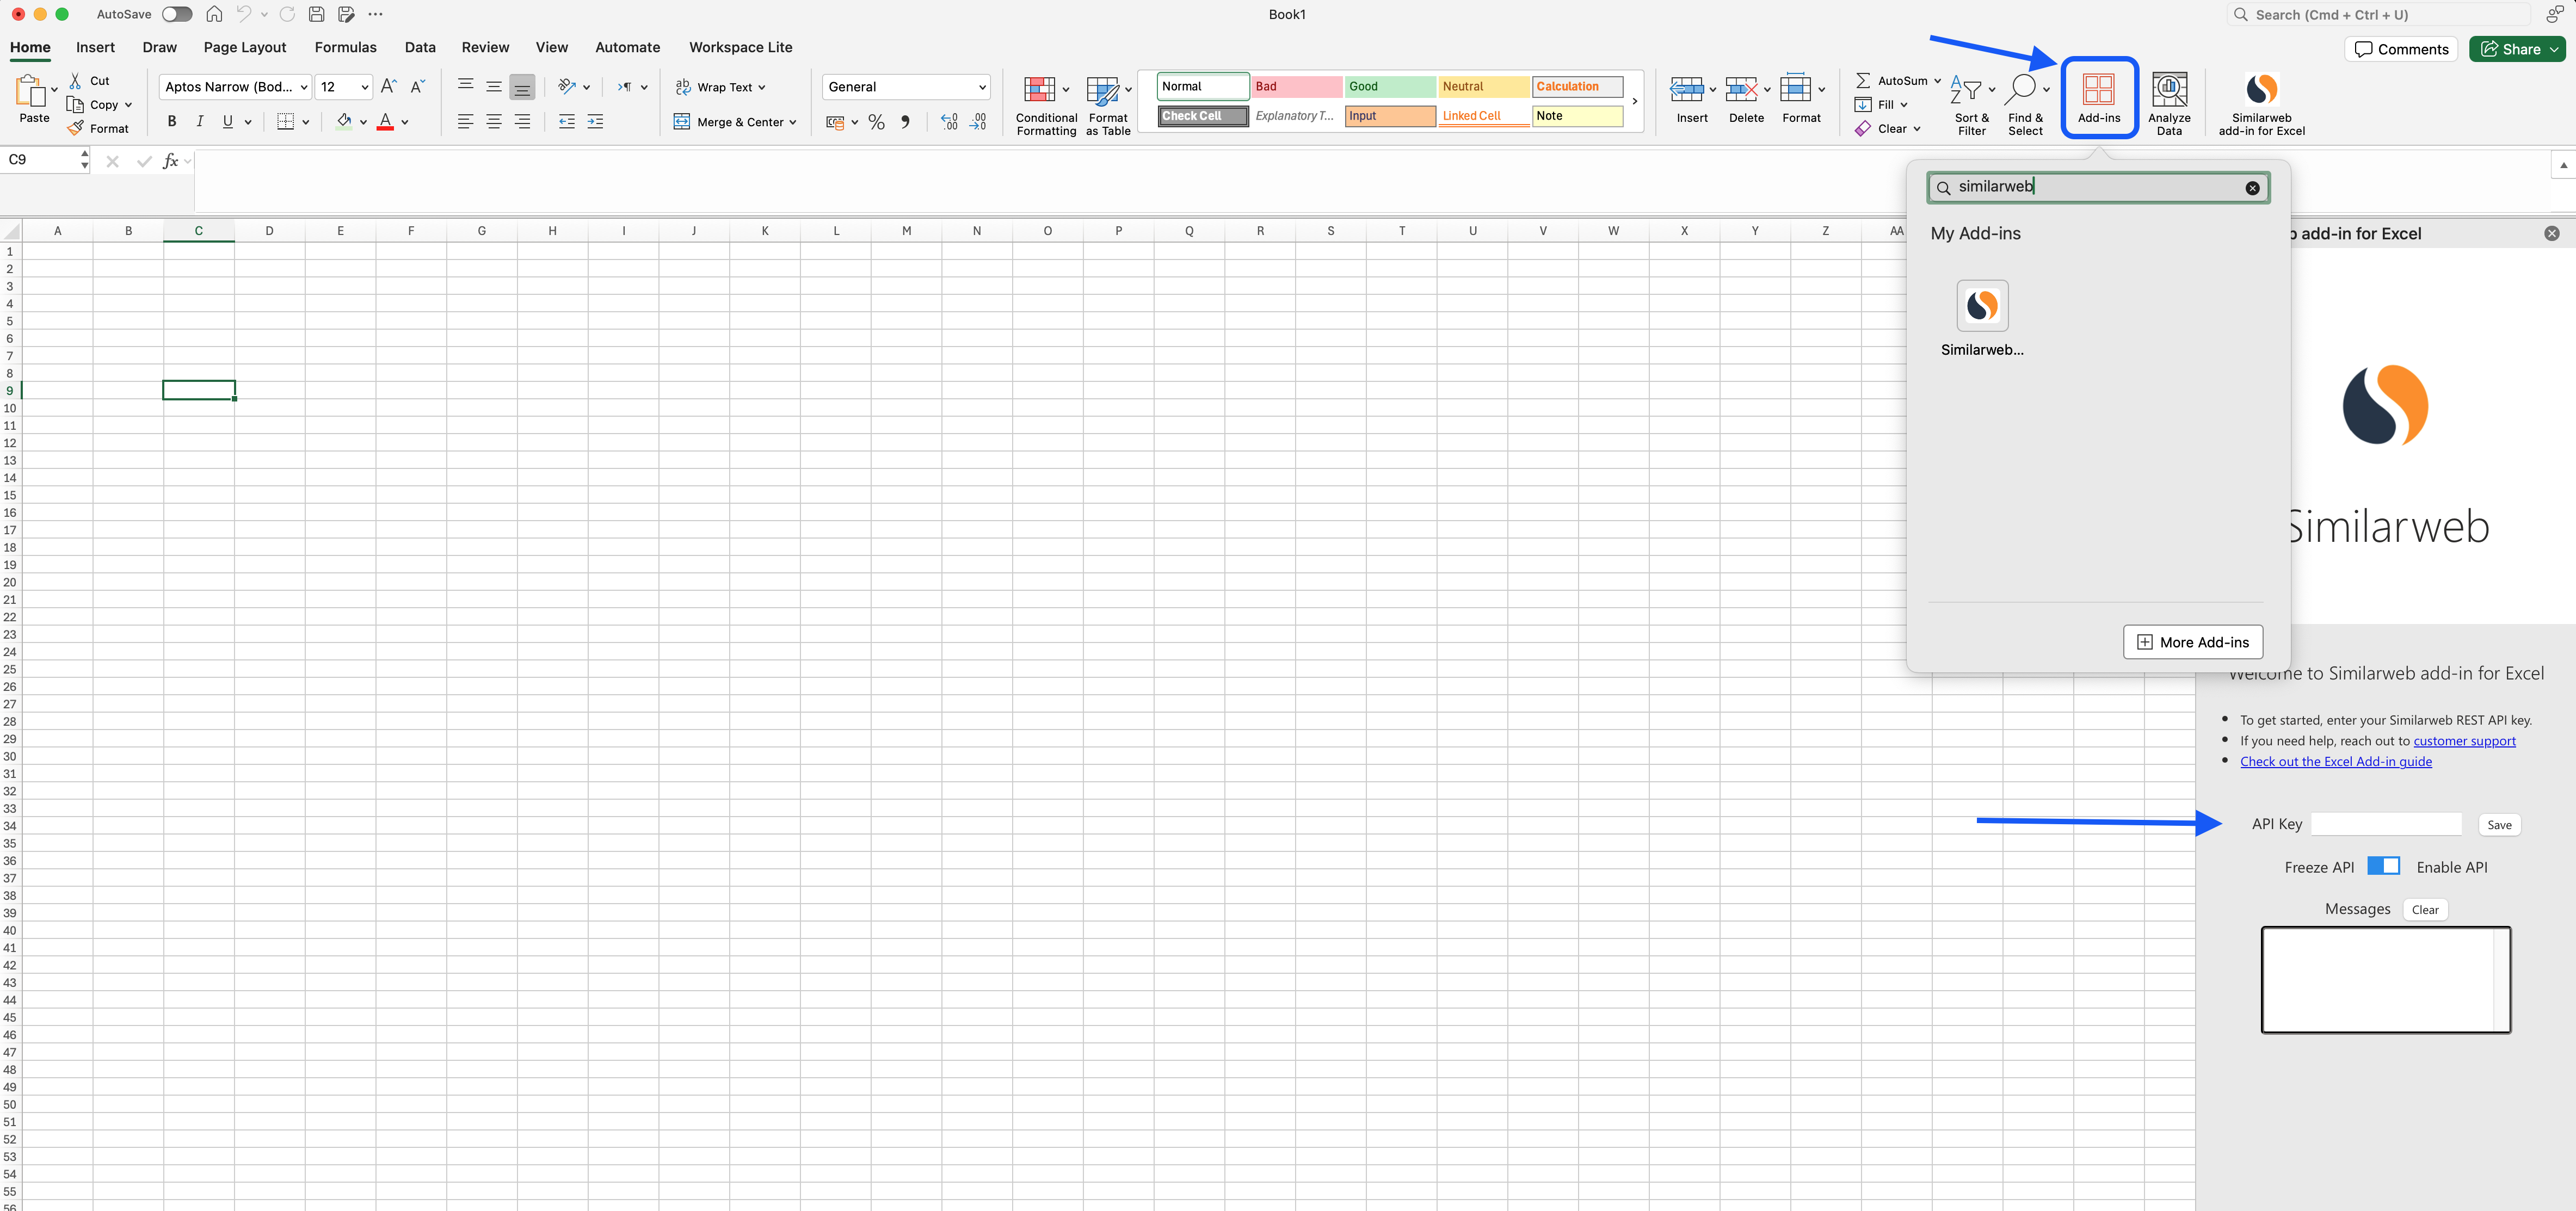Screen dimensions: 2576x1211
Task: Click the Decrease Indent icon
Action: [x=567, y=121]
